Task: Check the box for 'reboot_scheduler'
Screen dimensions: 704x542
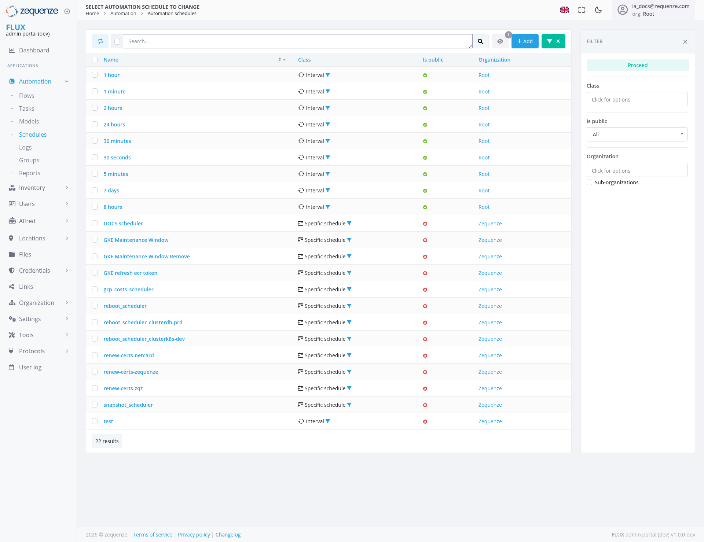Action: click(x=95, y=306)
